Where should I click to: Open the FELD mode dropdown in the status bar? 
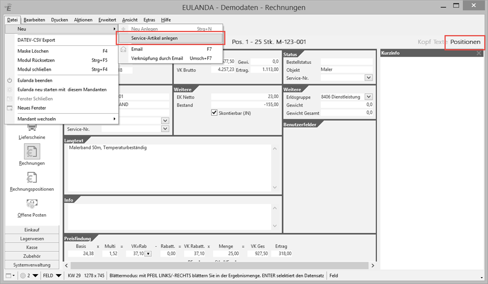tap(59, 276)
